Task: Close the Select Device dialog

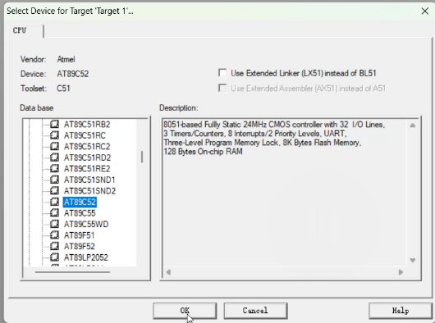Action: (x=424, y=11)
